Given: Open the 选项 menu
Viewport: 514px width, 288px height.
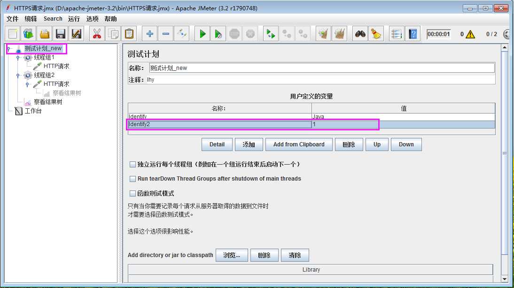Looking at the screenshot, I should tap(92, 19).
